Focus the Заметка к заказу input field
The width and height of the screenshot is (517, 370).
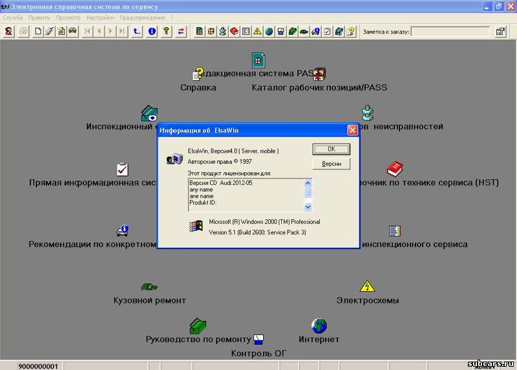(450, 32)
